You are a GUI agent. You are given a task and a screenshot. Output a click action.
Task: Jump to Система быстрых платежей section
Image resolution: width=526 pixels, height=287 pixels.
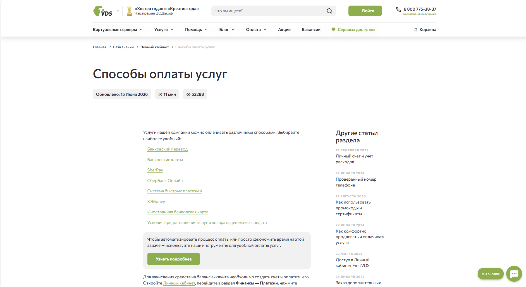click(174, 191)
